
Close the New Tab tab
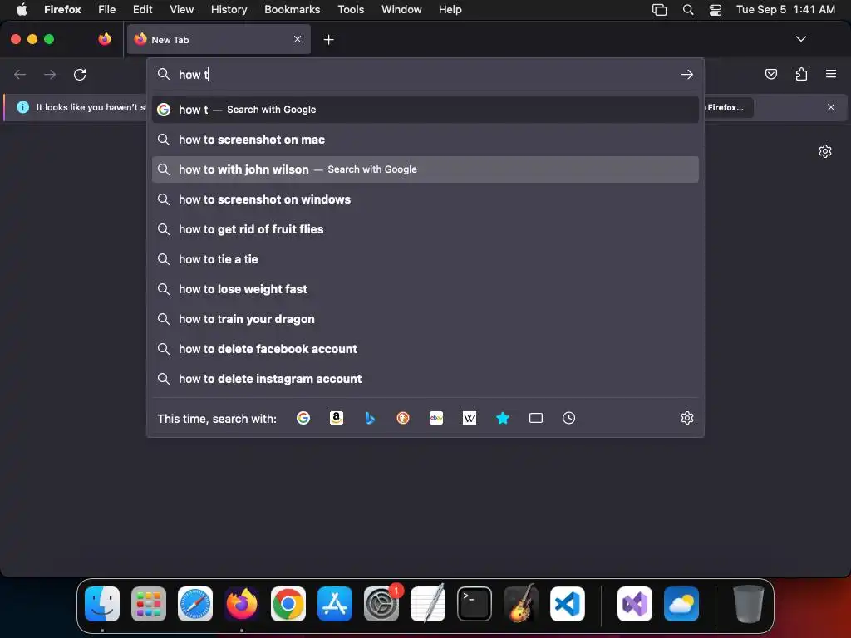[298, 39]
